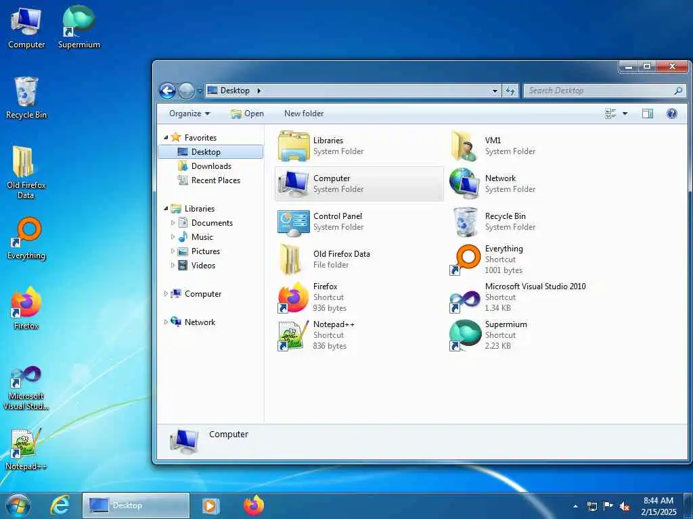
Task: Click Show desktop strip at taskbar end
Action: pos(689,505)
